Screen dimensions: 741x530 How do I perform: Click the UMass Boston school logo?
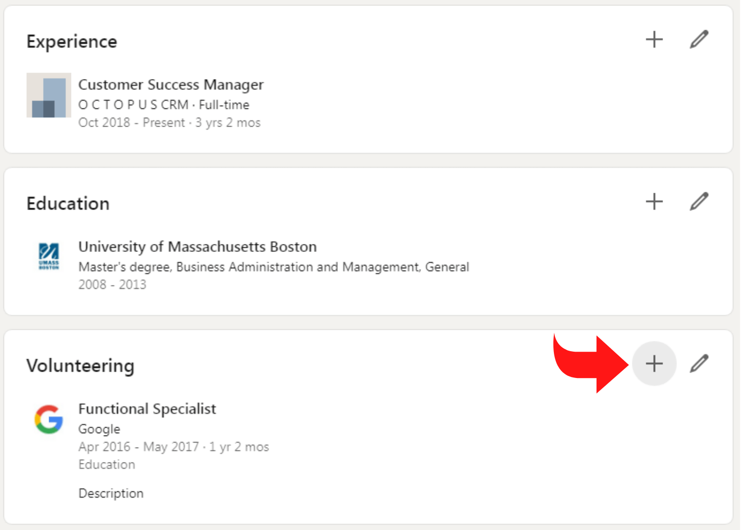pos(49,256)
